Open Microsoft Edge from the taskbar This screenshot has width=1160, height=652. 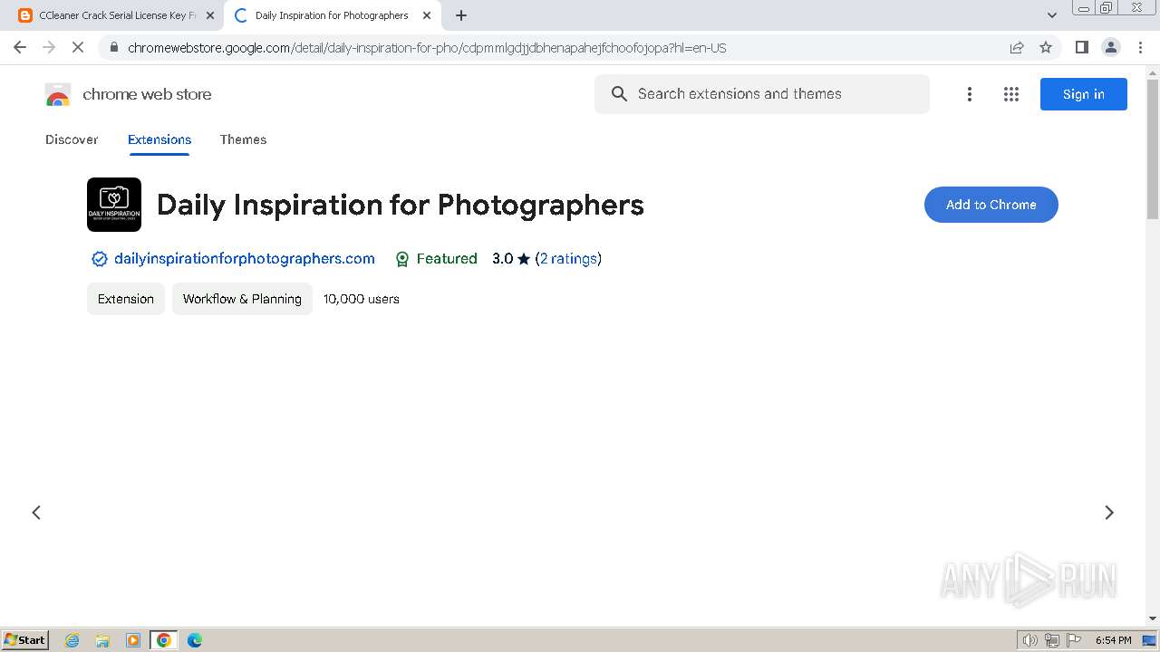tap(195, 640)
